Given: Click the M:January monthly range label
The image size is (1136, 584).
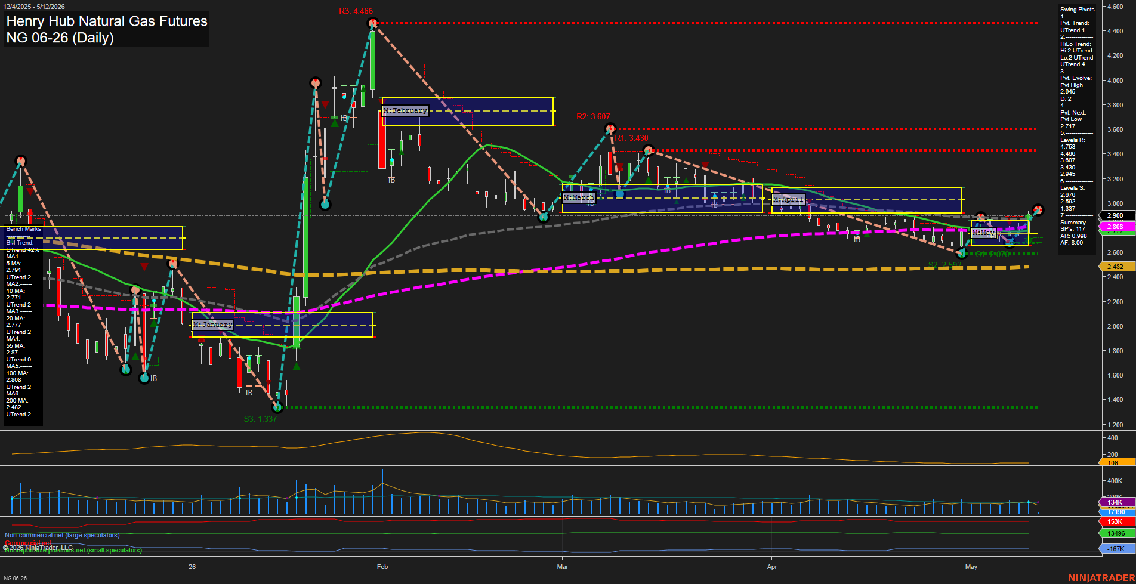Looking at the screenshot, I should (x=212, y=325).
